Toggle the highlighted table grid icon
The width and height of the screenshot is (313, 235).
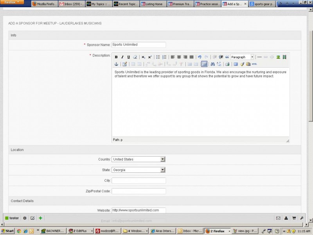[x=204, y=64]
